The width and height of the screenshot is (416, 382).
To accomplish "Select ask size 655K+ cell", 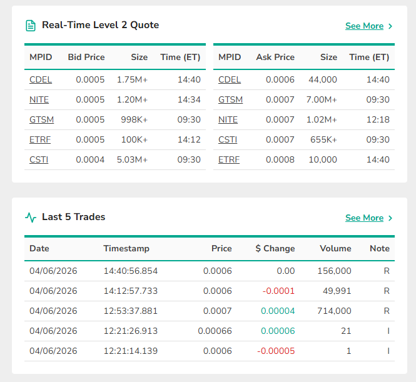I will [x=323, y=139].
